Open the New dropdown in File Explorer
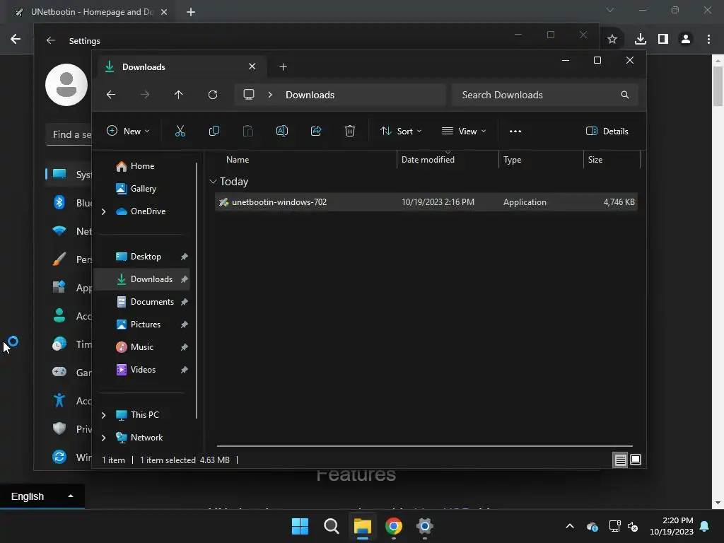Viewport: 724px width, 543px height. click(x=128, y=131)
